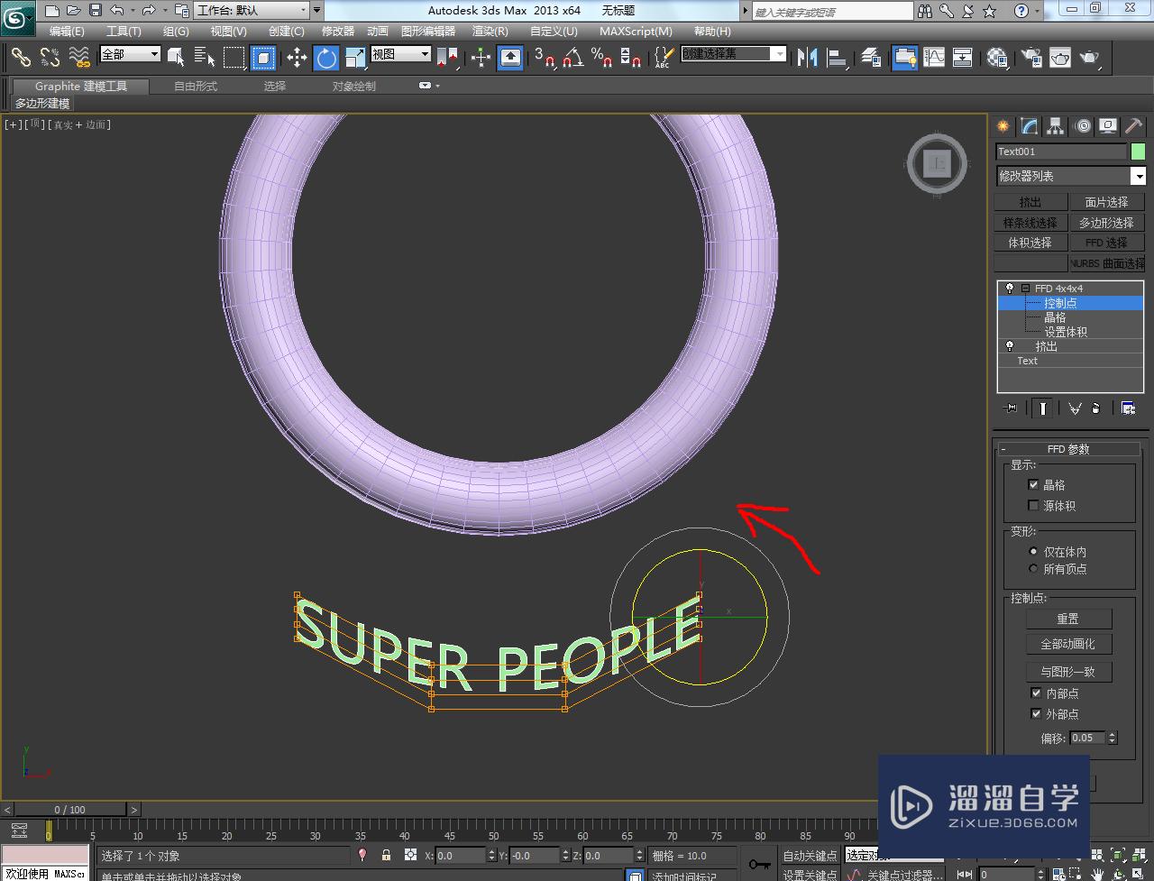Image resolution: width=1154 pixels, height=881 pixels.
Task: Click the 面片选择 modifier button
Action: point(1106,202)
